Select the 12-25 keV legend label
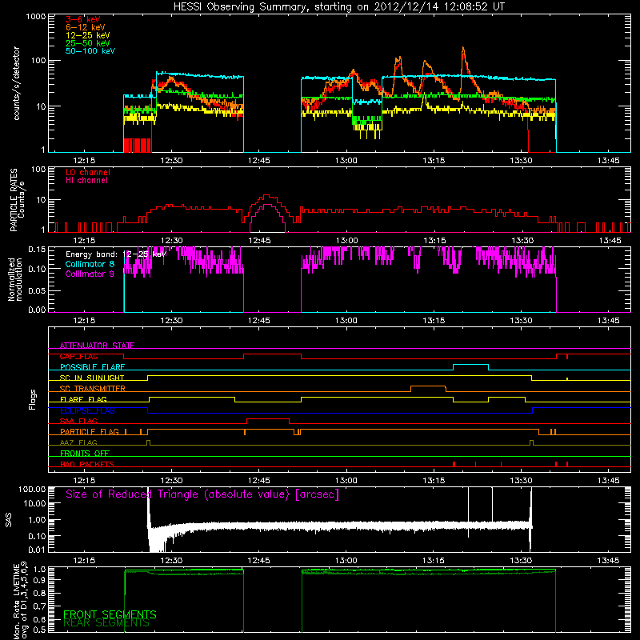This screenshot has width=640, height=640. click(x=88, y=35)
